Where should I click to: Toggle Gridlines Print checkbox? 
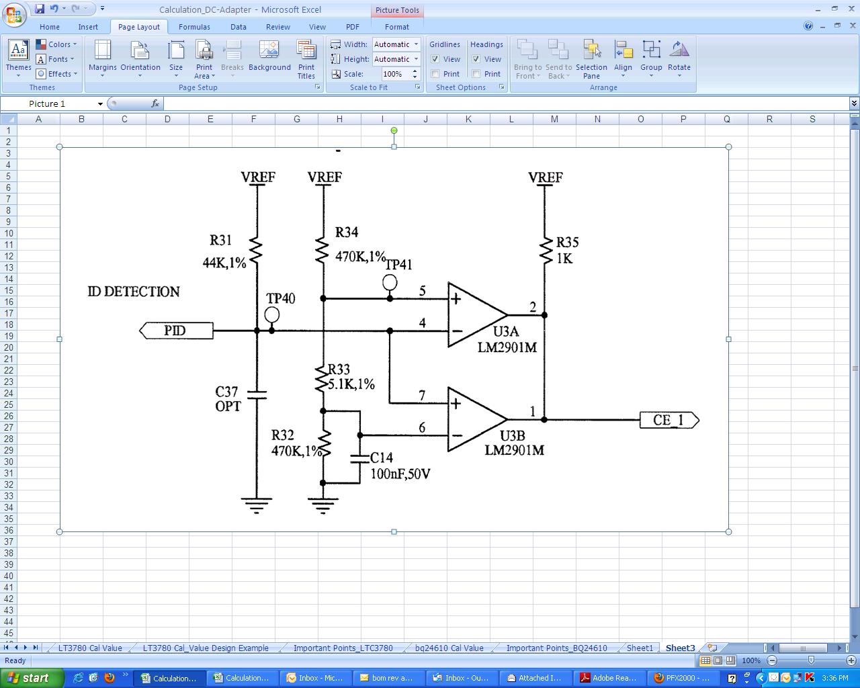click(435, 74)
